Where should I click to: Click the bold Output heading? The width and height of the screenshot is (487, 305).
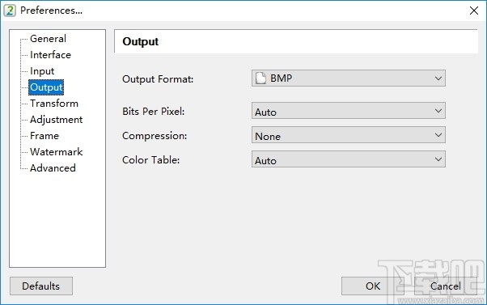141,41
